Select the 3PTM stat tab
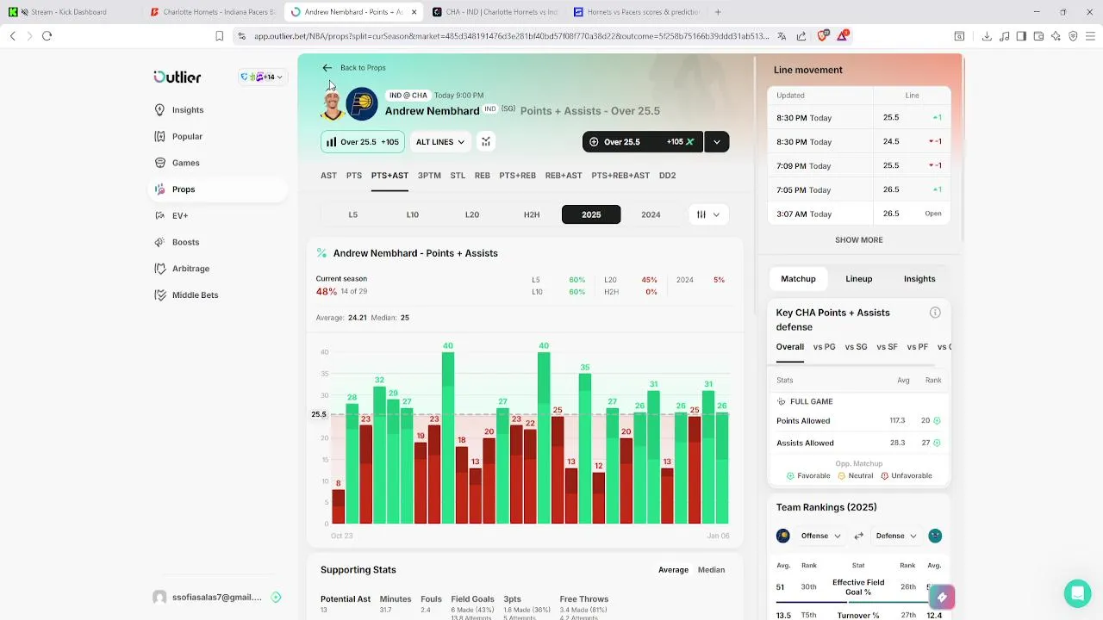1103x620 pixels. (x=429, y=176)
